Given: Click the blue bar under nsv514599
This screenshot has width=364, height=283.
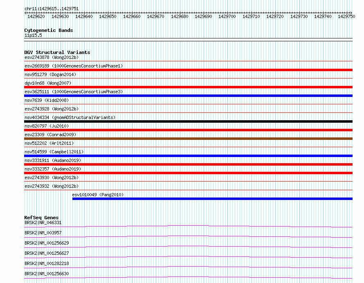Looking at the screenshot, I should (x=188, y=156).
